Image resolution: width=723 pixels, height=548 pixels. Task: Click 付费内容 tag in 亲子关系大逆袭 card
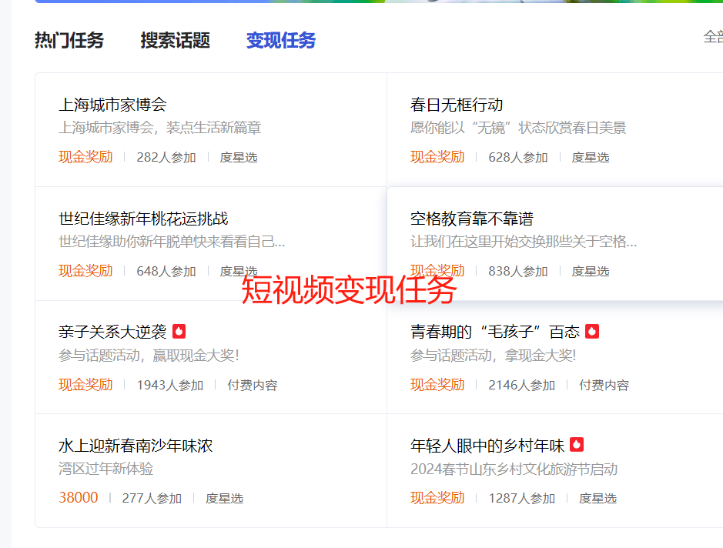tap(253, 386)
